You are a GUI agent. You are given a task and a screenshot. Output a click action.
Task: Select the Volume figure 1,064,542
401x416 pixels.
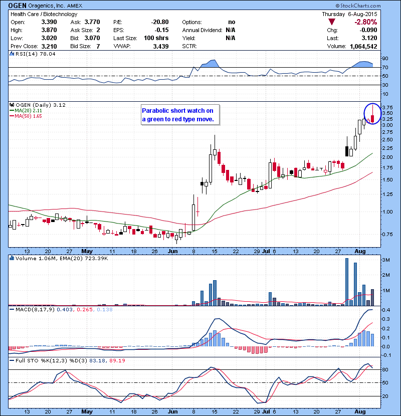(363, 47)
